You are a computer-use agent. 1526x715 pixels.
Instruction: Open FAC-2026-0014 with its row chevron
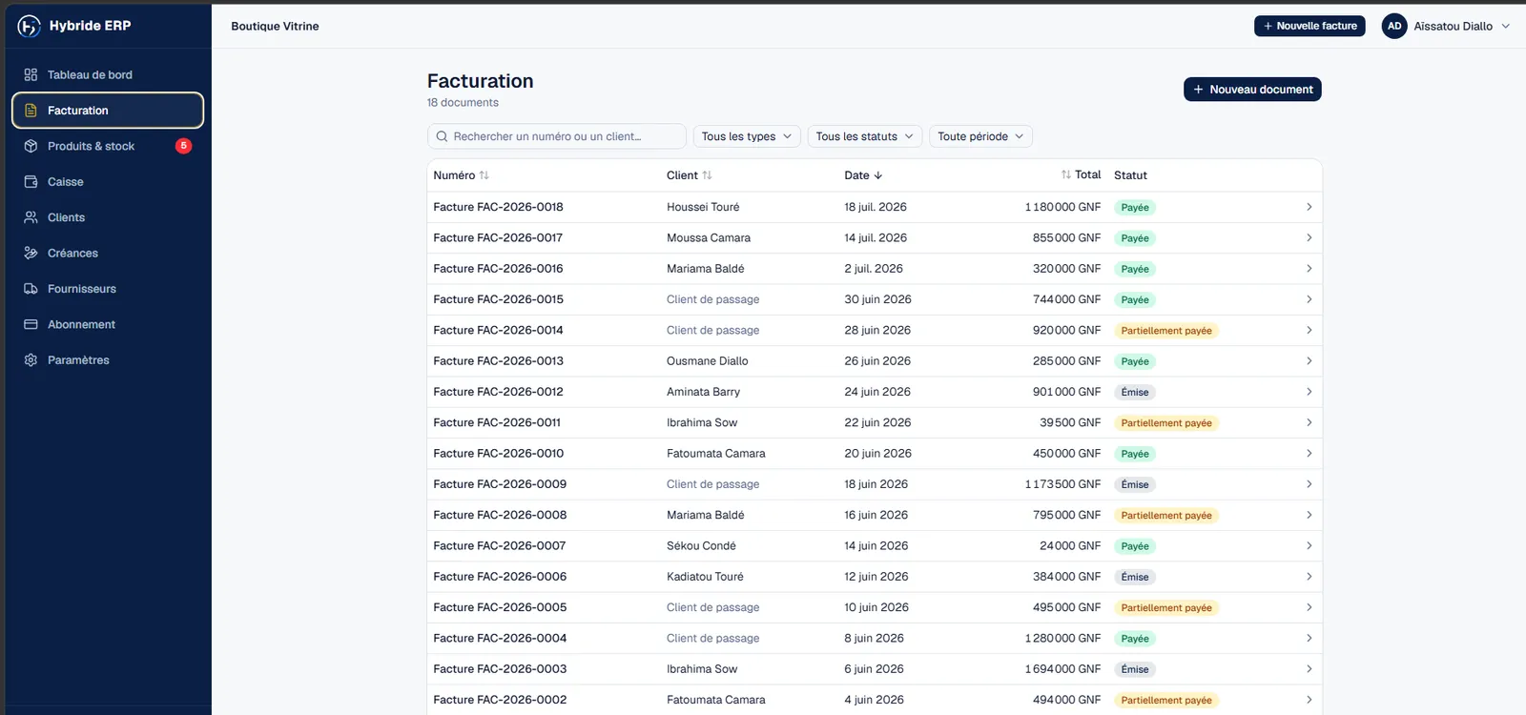tap(1309, 330)
